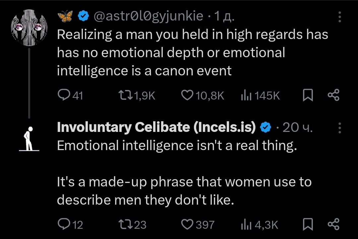Open more options for the reply tweet
This screenshot has width=358, height=239.
339,127
